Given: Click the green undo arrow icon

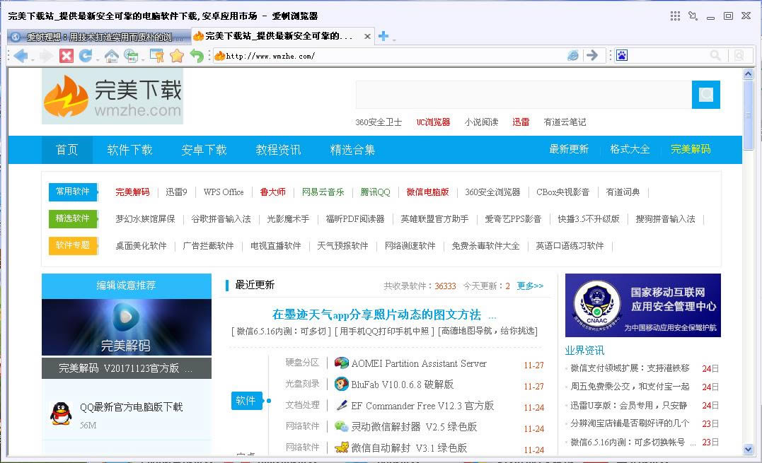Looking at the screenshot, I should (196, 56).
